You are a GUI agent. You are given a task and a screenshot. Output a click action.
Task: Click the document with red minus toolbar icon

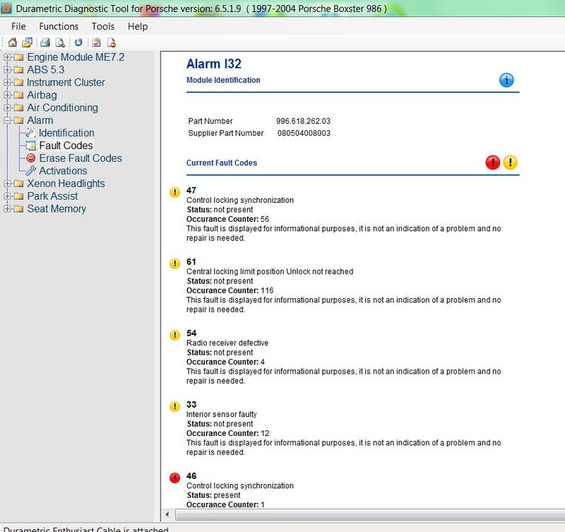tap(112, 42)
